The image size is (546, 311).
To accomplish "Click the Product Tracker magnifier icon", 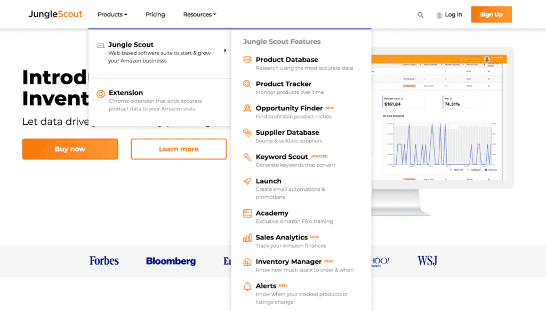I will (247, 84).
